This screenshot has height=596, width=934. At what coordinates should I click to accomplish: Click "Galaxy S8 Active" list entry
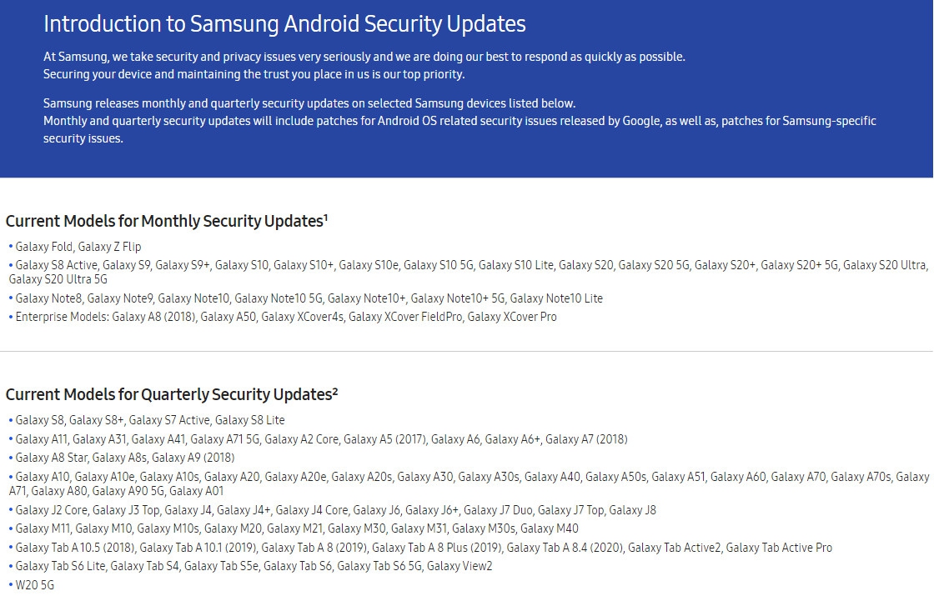click(56, 265)
